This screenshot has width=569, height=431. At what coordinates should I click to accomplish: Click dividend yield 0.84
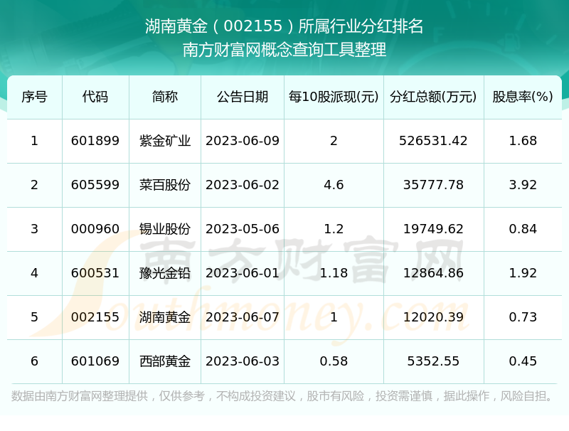(523, 229)
